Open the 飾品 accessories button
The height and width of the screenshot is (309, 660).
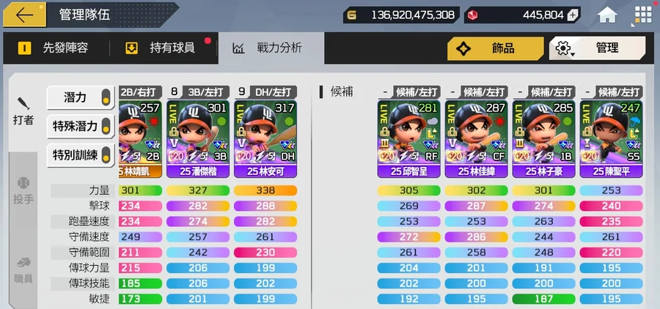[496, 48]
